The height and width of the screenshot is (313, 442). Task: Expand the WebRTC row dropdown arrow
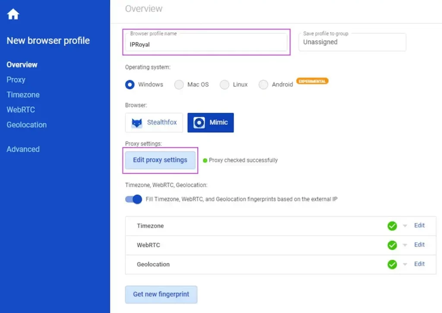(x=405, y=245)
